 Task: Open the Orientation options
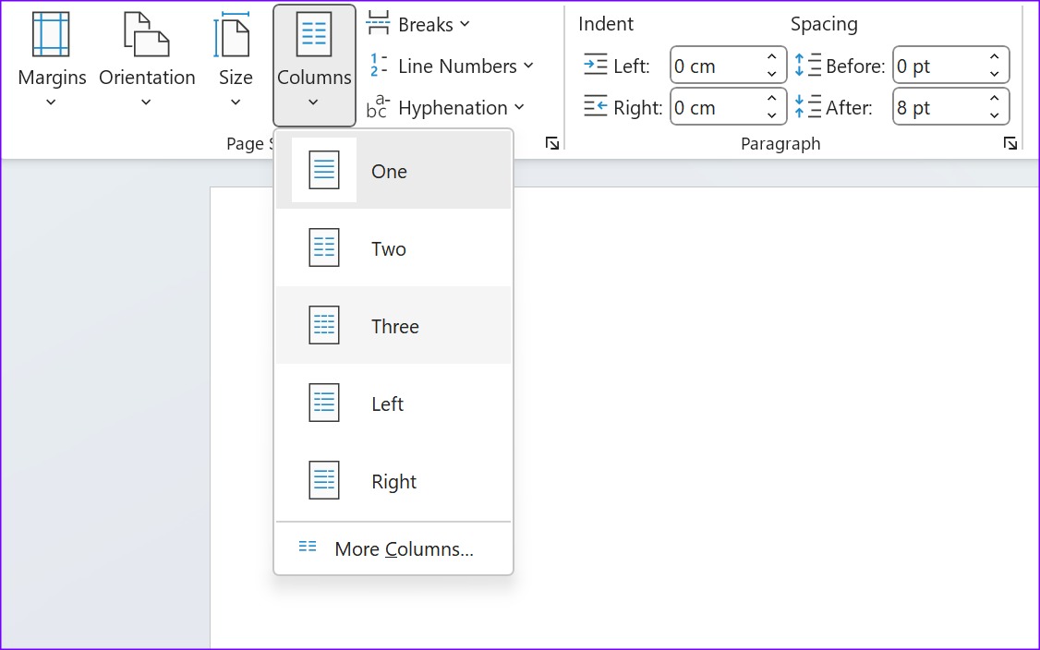pos(147,61)
